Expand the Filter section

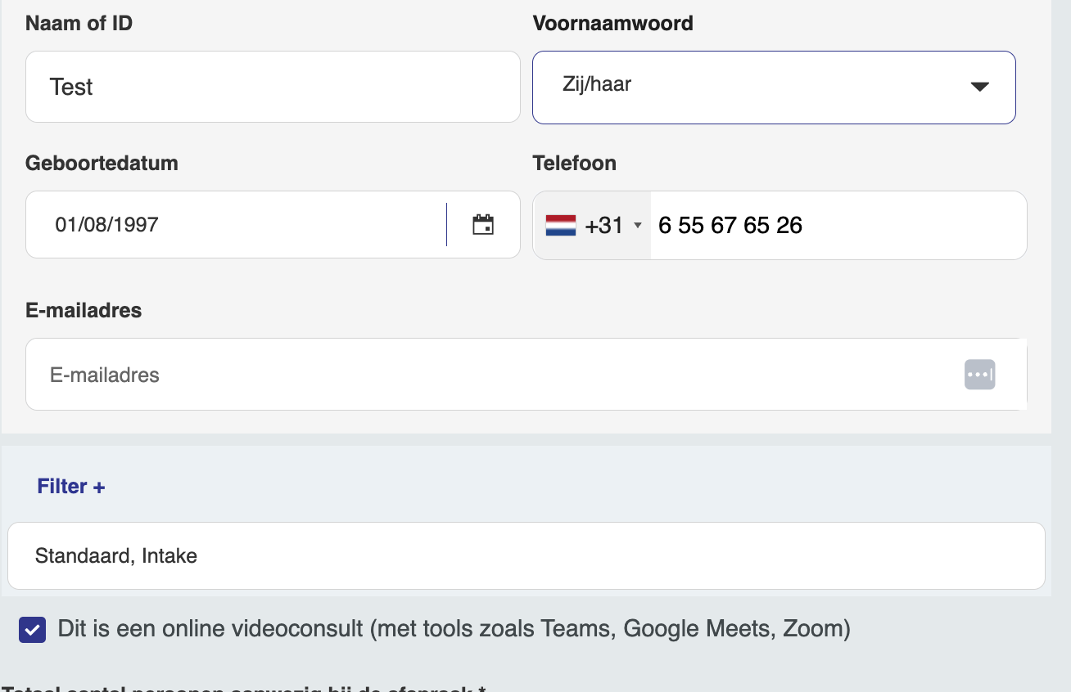[x=70, y=486]
